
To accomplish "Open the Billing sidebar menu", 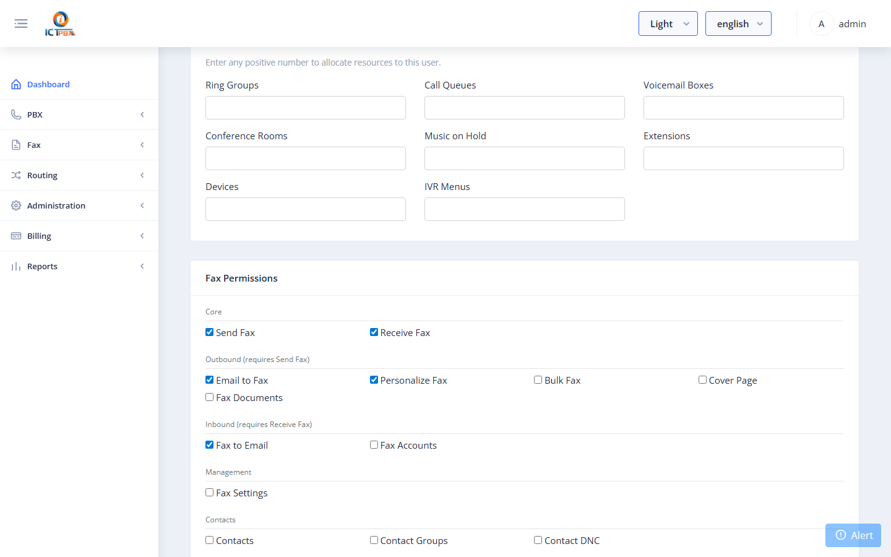I will (x=79, y=236).
